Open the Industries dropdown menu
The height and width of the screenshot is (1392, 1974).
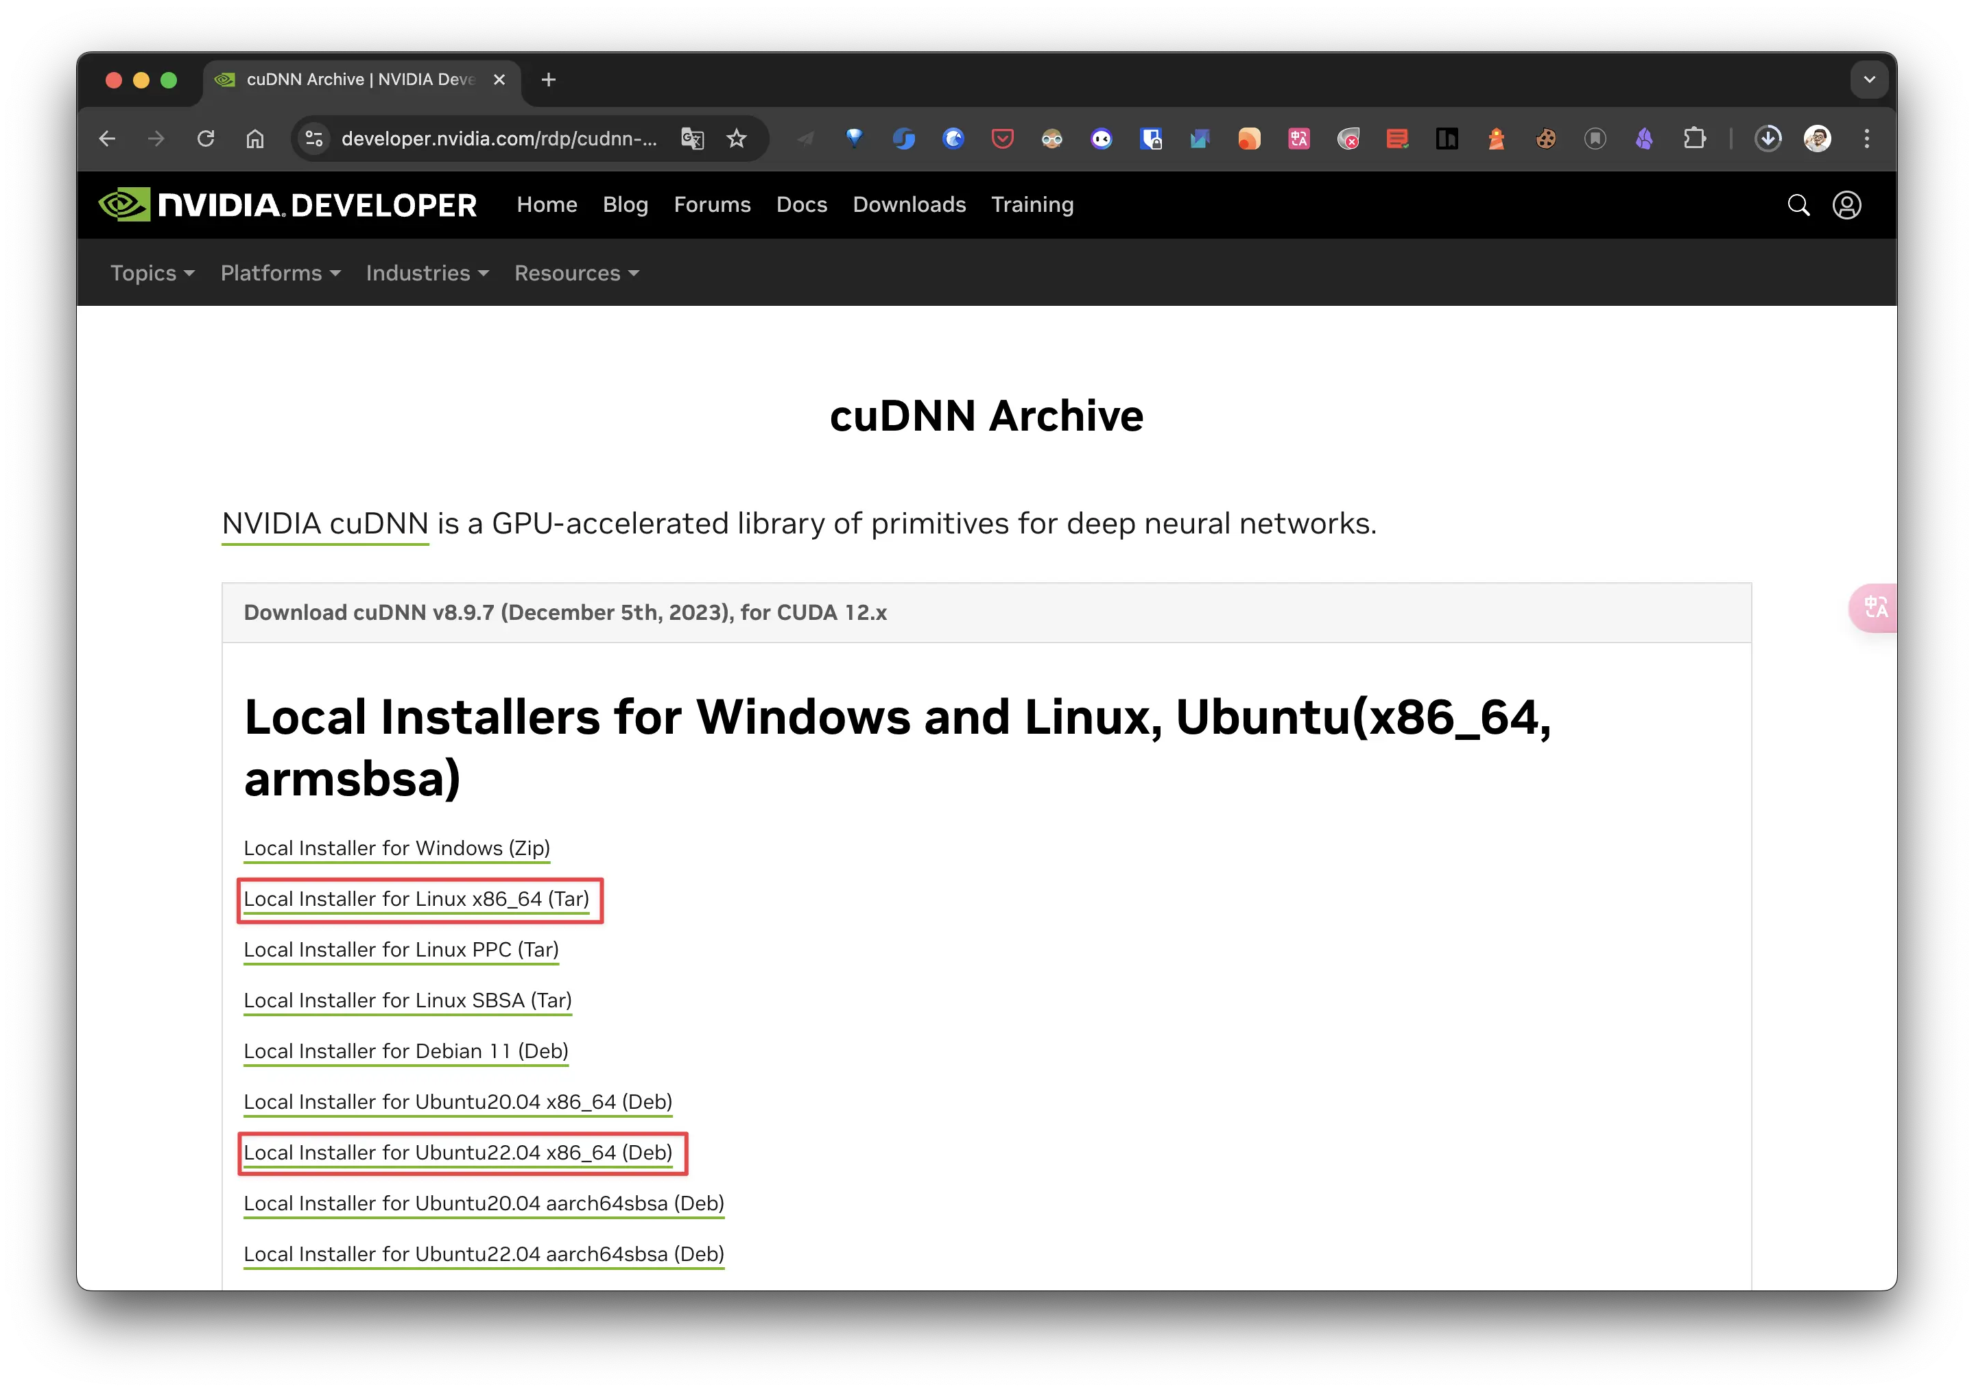[x=427, y=274]
